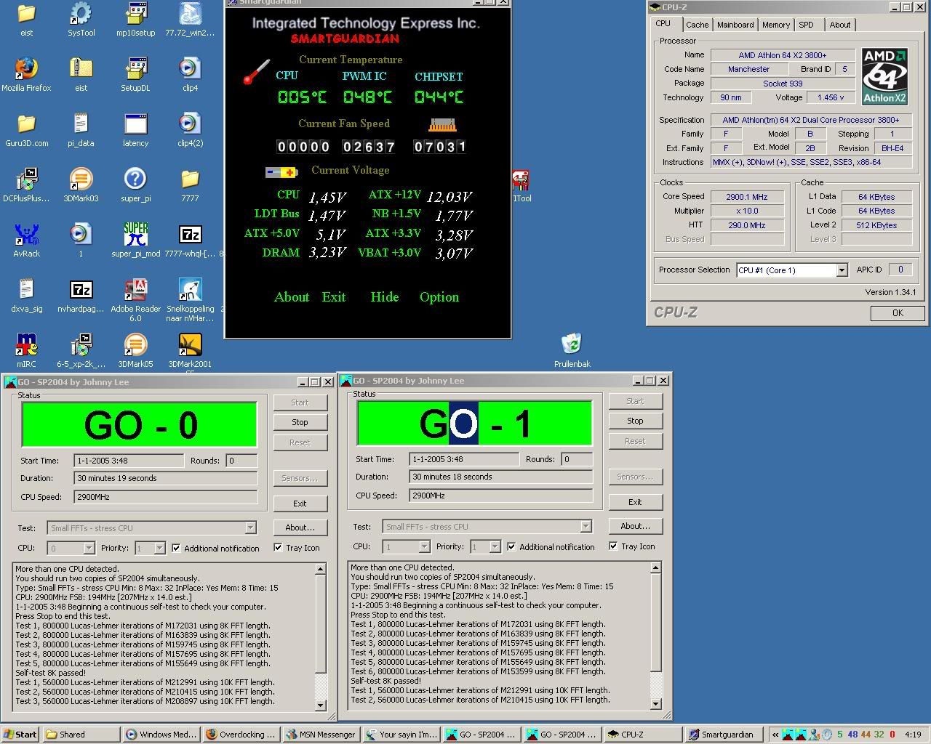Click the GO - 1 log scrollbar down arrow
The width and height of the screenshot is (931, 744).
(x=656, y=703)
